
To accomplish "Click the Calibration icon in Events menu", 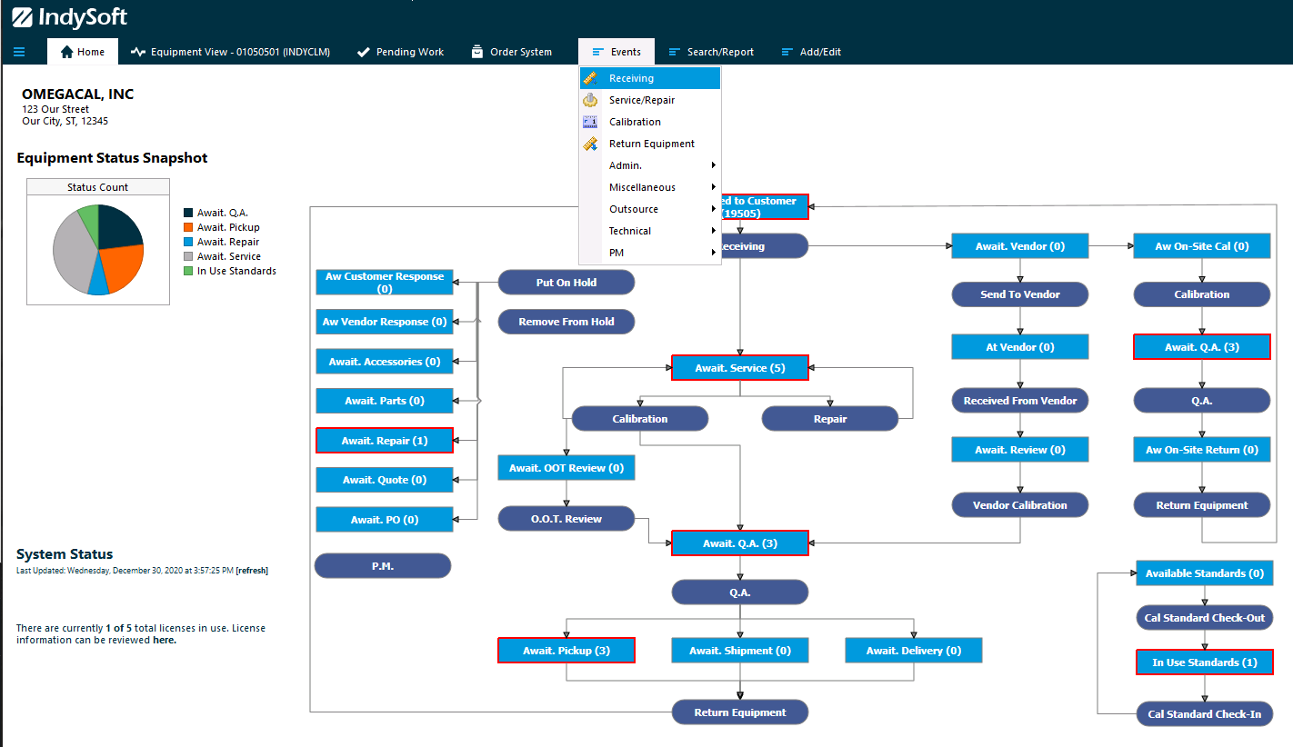I will (590, 122).
